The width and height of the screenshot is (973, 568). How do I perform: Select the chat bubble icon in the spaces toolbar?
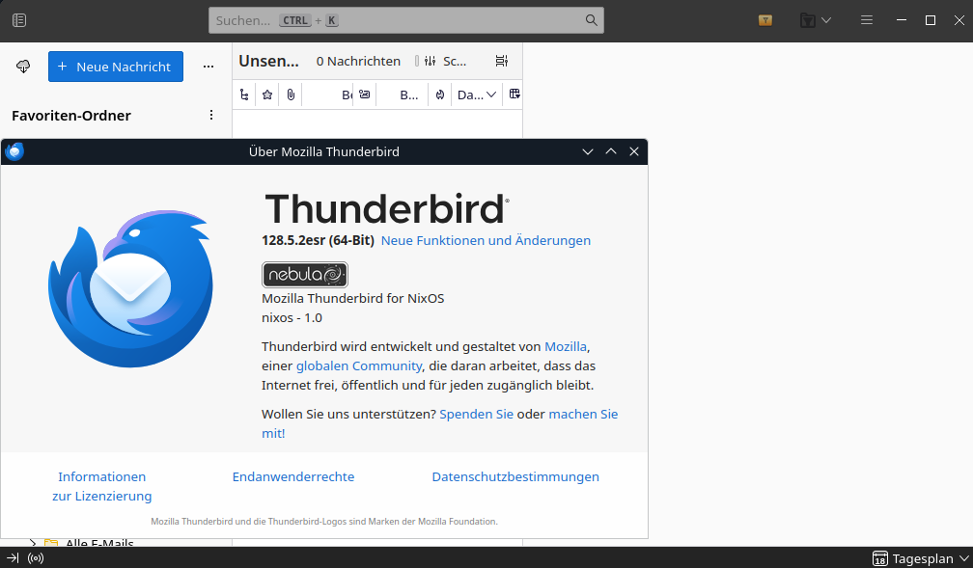click(22, 67)
